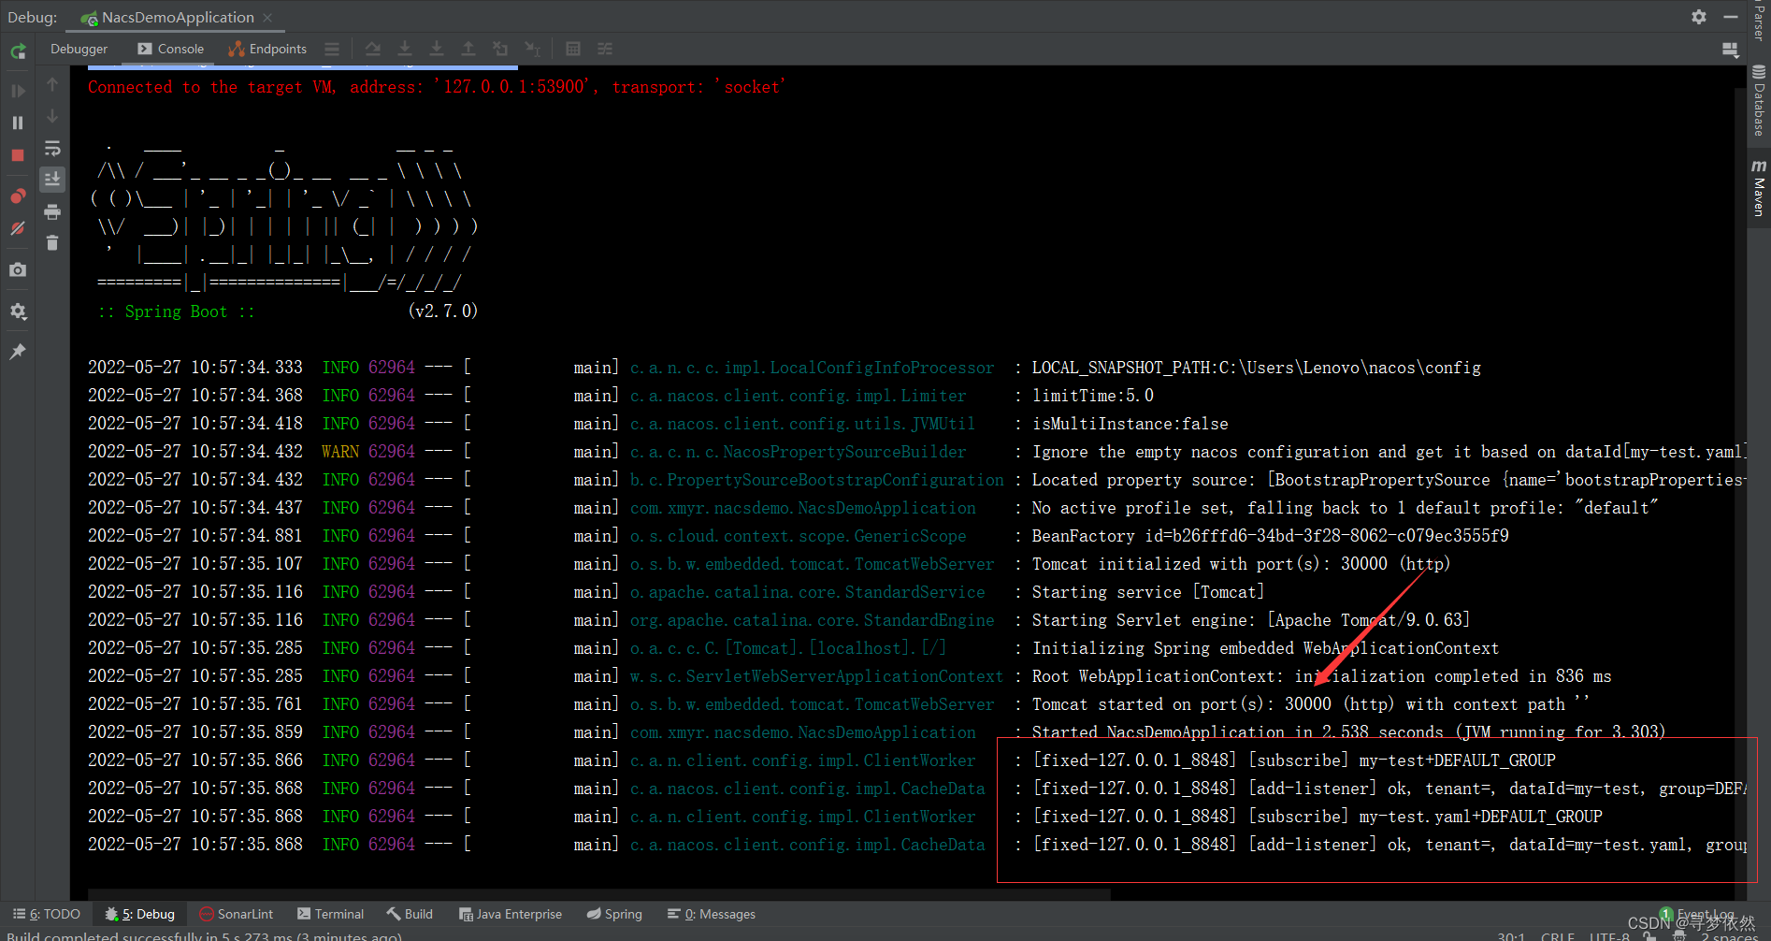
Task: Click ':: Spring Boot ::' banner text
Action: pyautogui.click(x=176, y=311)
